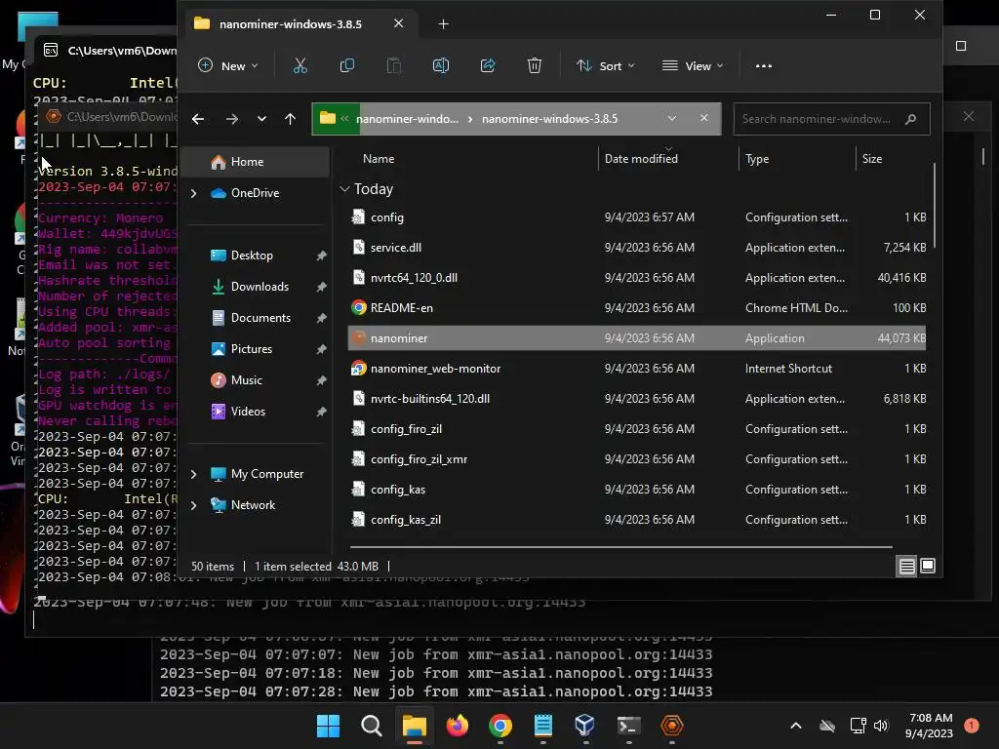The height and width of the screenshot is (749, 999).
Task: Expand Network tree node
Action: [x=194, y=505]
